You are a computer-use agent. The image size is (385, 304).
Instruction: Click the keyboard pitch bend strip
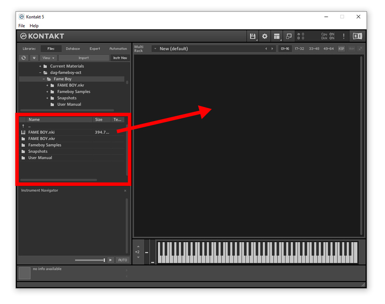pos(147,252)
